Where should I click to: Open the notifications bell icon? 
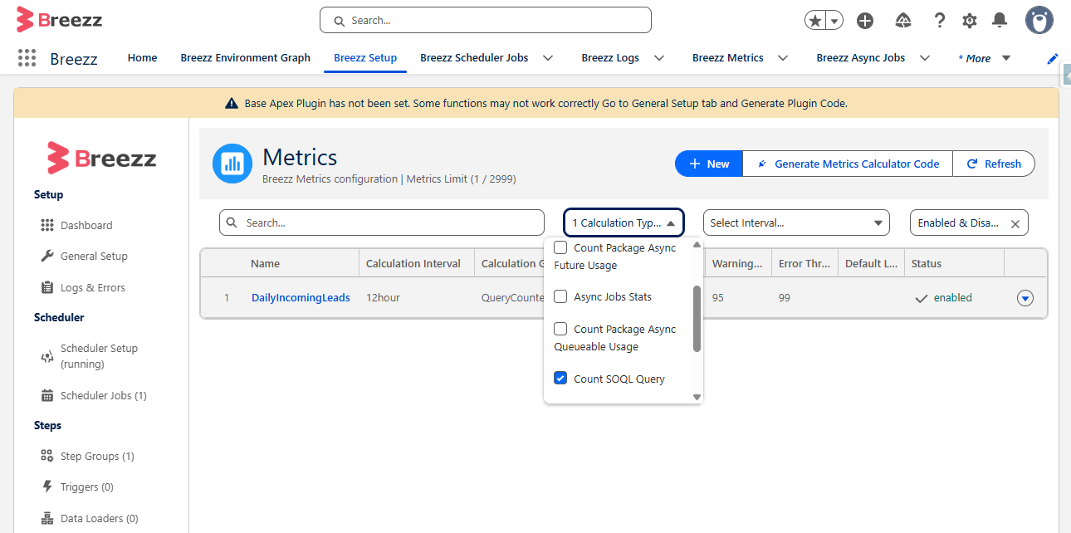(1000, 21)
